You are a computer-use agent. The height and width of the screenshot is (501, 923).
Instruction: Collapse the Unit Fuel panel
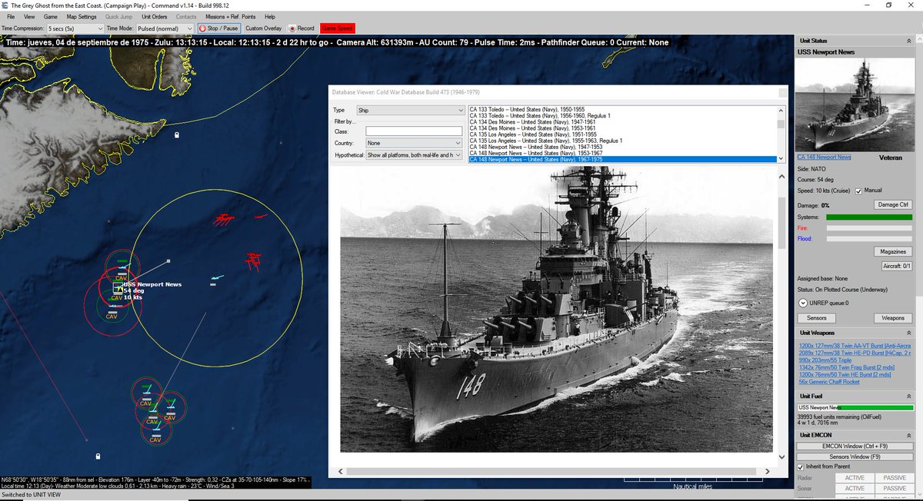(x=909, y=396)
